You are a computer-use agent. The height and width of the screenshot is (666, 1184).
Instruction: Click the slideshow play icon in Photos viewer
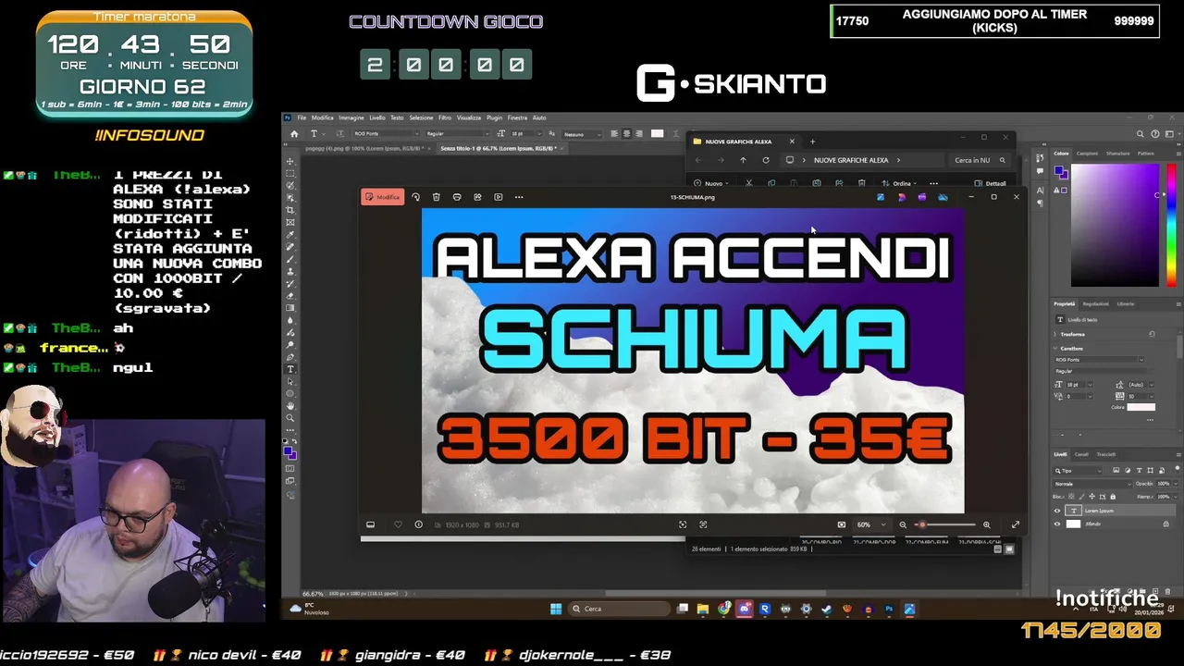tap(498, 197)
